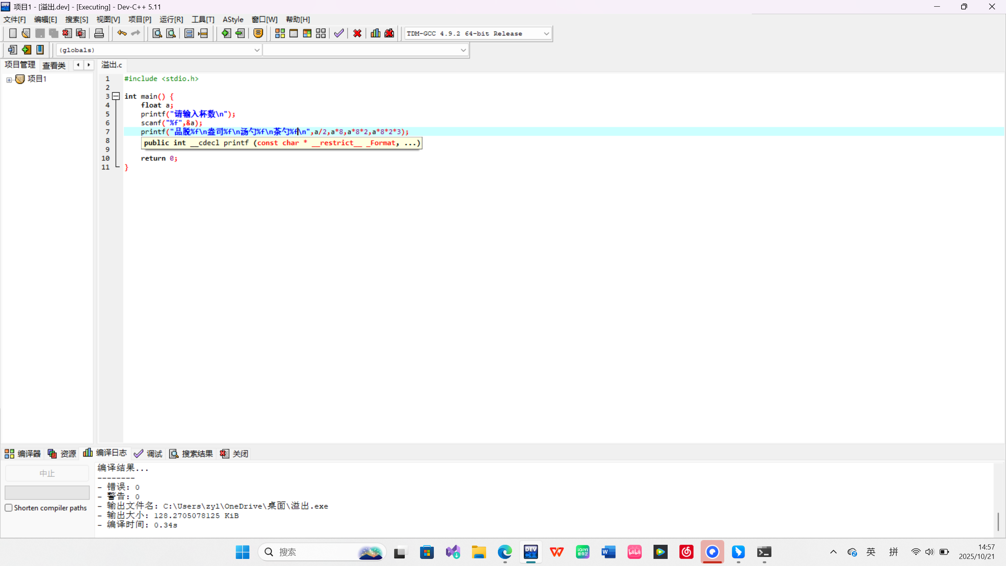1006x566 pixels.
Task: Open the (globals) scope dropdown
Action: [257, 50]
